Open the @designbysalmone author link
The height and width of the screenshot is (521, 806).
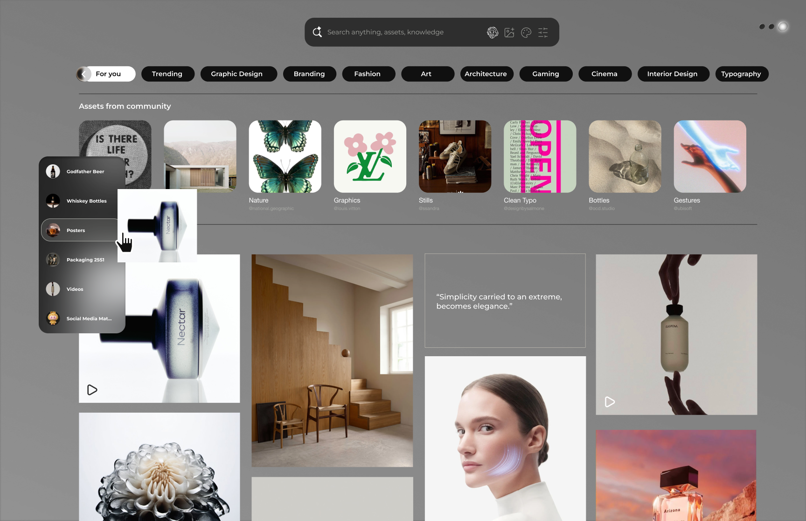click(x=524, y=209)
